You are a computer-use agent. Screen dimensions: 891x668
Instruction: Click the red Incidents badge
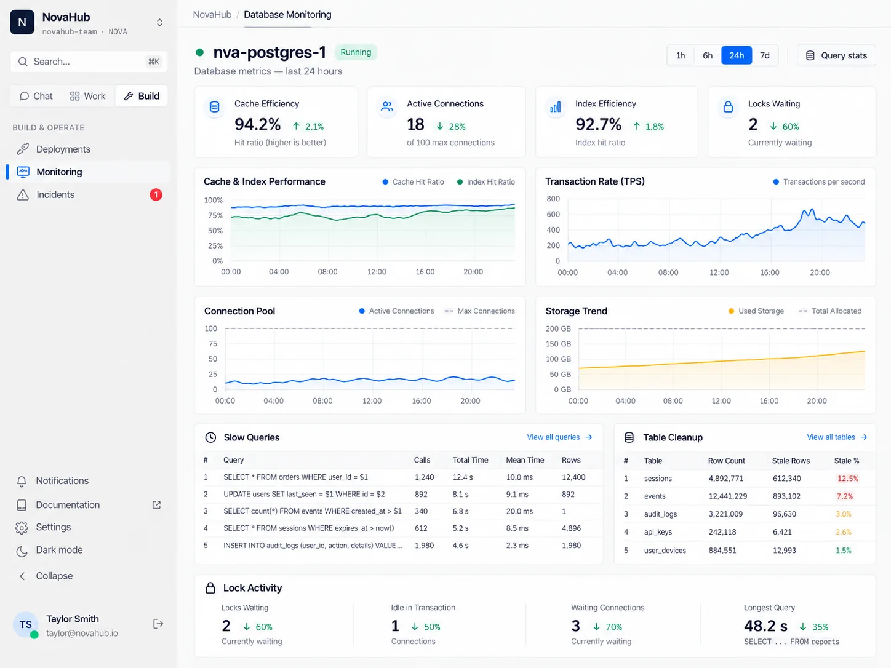(156, 194)
